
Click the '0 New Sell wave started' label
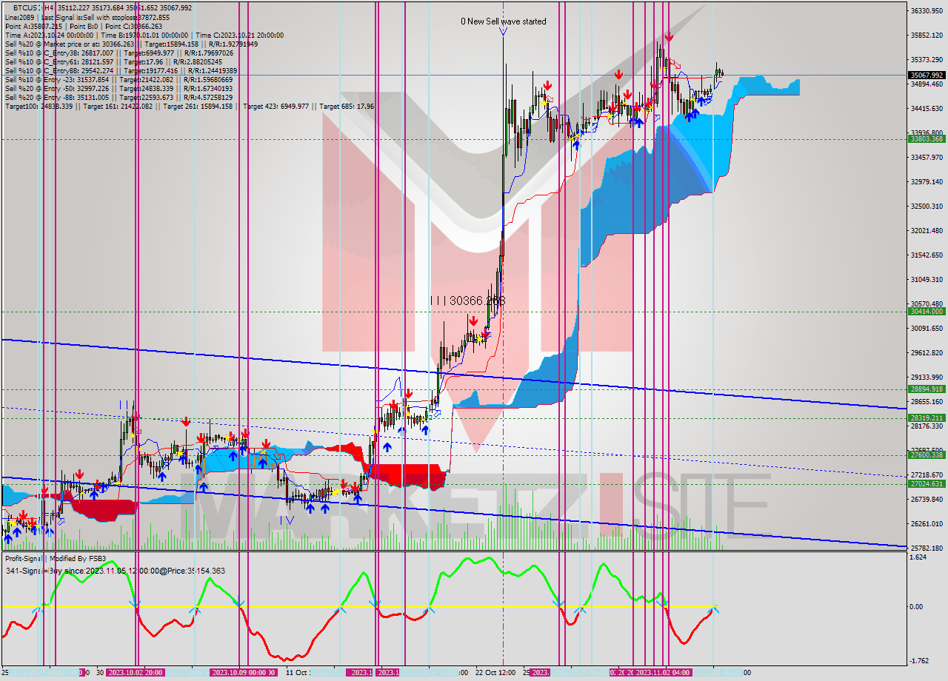[504, 21]
